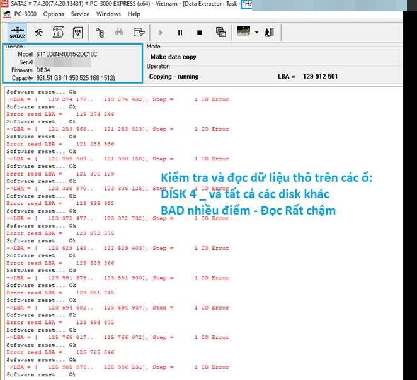Select 'Error read LBA = 123 372 575' line
Viewport: 417px width, 380px height.
pyautogui.click(x=60, y=233)
